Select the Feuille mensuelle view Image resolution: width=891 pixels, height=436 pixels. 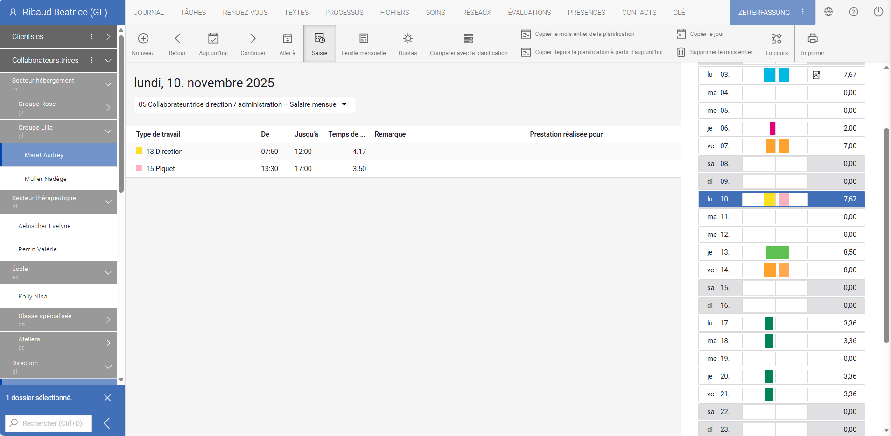pos(363,43)
